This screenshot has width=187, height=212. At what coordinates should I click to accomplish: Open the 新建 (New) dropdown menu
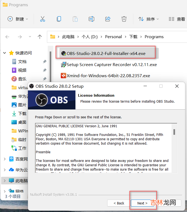(x=18, y=19)
